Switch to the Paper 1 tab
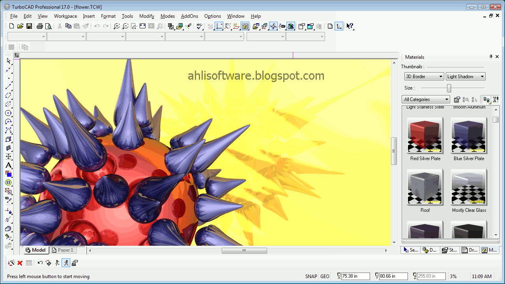 [x=62, y=250]
